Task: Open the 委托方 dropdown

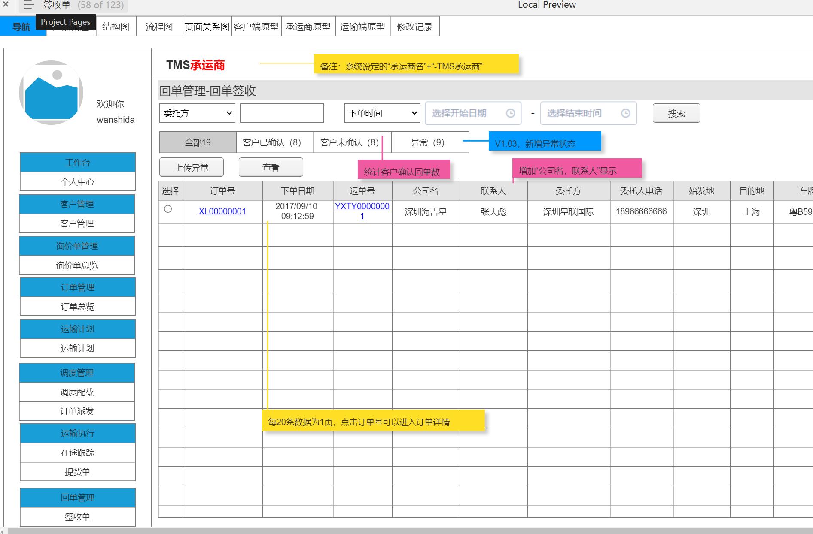Action: tap(197, 113)
